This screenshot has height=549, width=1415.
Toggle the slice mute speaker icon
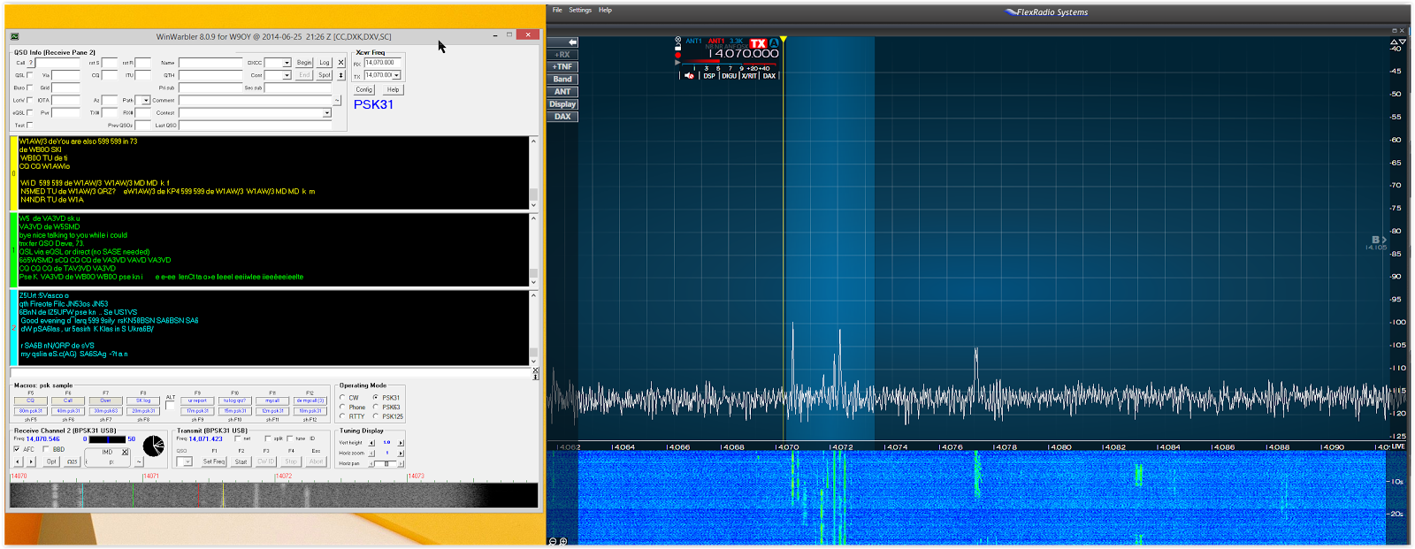point(689,76)
